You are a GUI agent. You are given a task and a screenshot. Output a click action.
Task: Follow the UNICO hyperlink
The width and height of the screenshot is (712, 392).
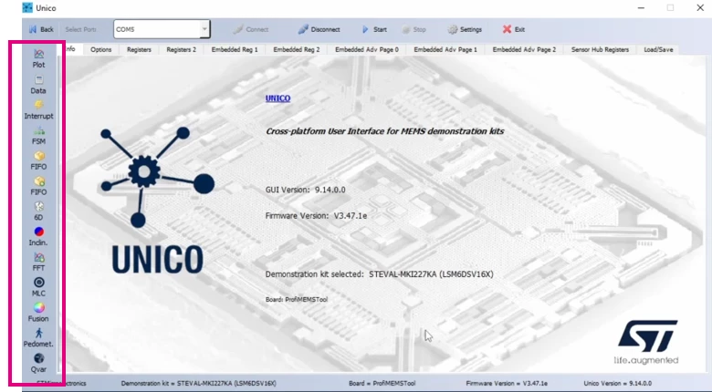pyautogui.click(x=277, y=98)
